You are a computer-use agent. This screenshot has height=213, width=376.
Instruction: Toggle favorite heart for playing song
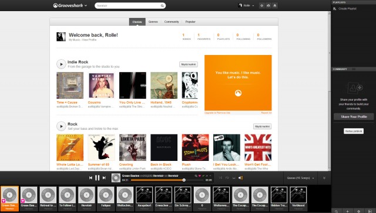(200, 176)
